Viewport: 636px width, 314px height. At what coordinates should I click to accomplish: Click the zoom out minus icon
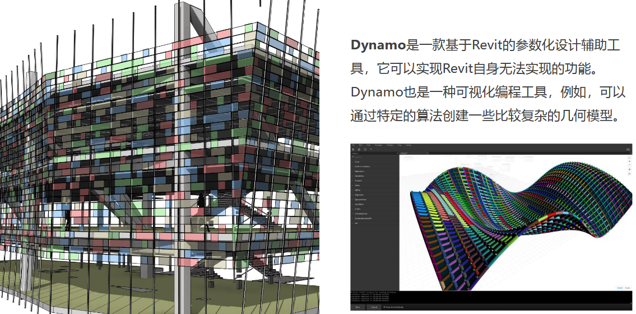point(629,165)
